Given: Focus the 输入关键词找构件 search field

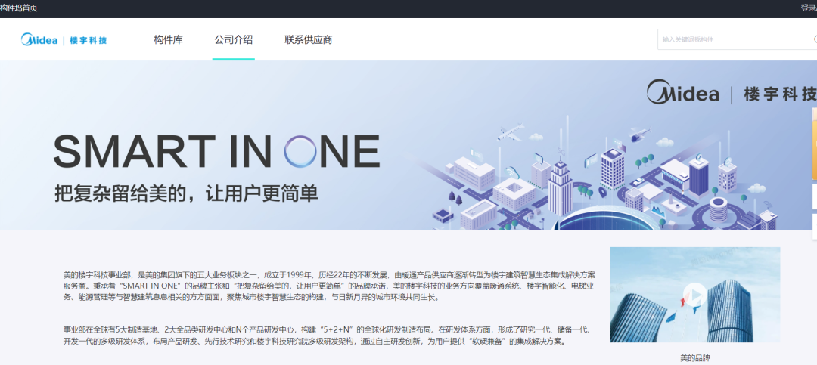Looking at the screenshot, I should 737,39.
